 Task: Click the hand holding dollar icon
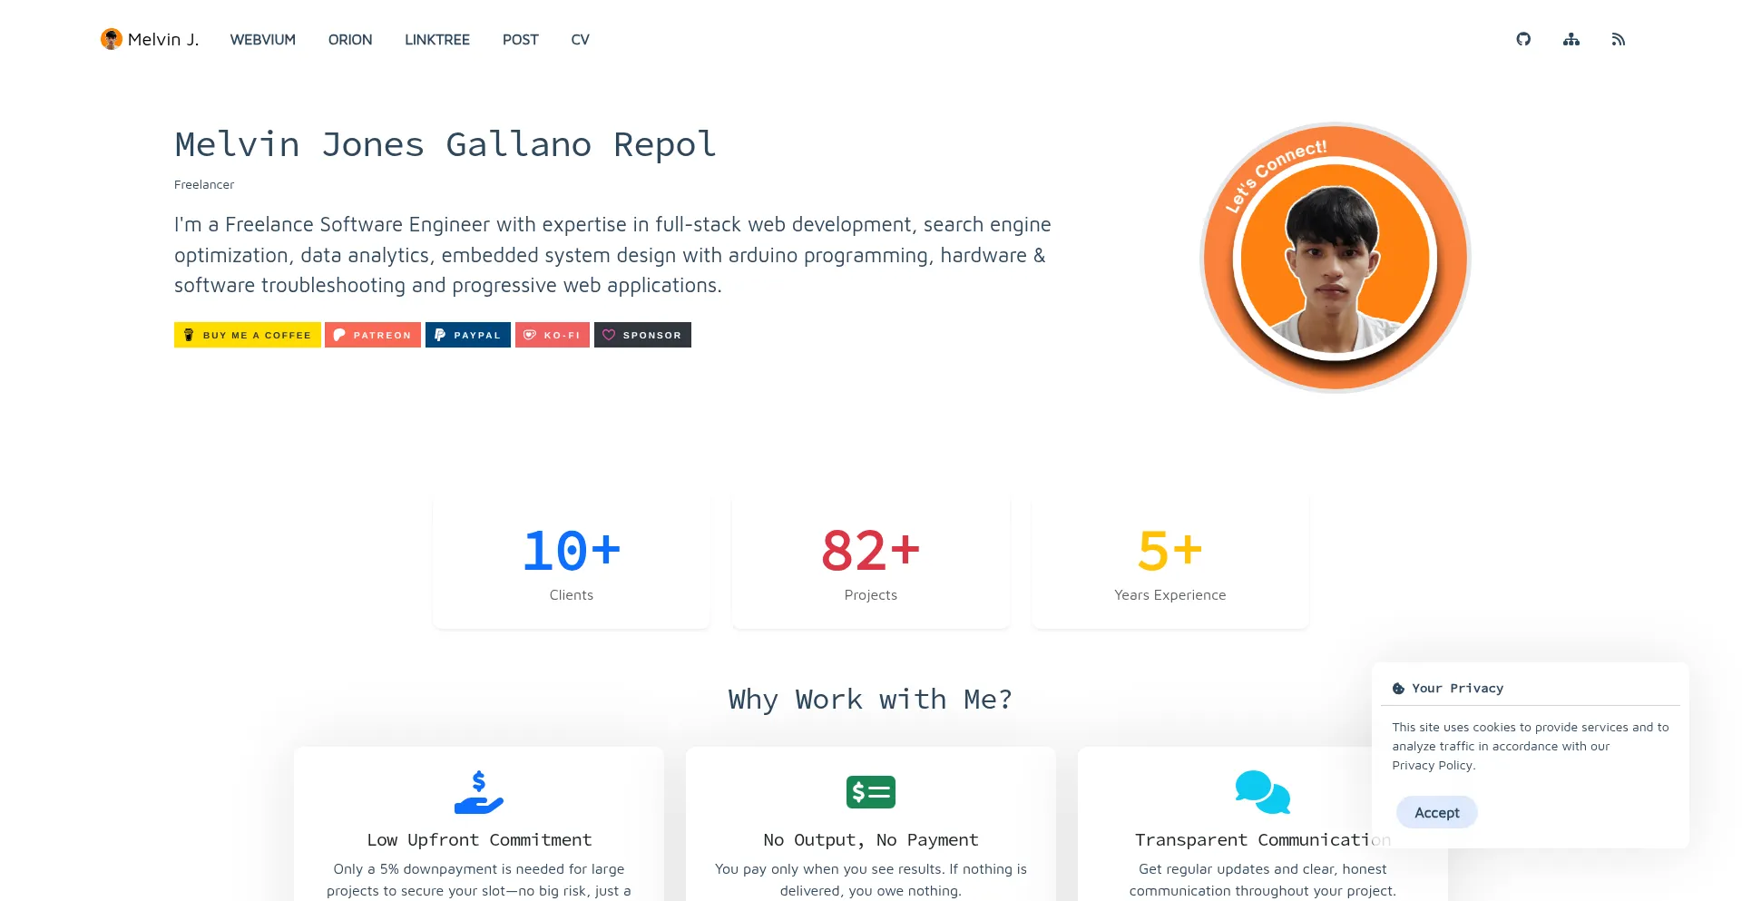tap(478, 792)
